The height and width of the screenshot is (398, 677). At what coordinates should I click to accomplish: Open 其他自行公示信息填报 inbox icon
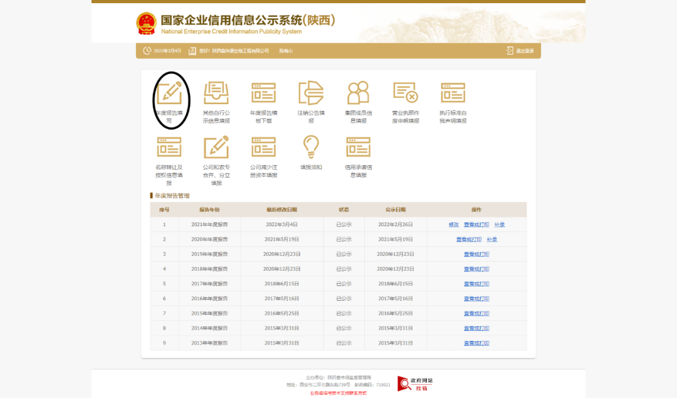click(216, 92)
